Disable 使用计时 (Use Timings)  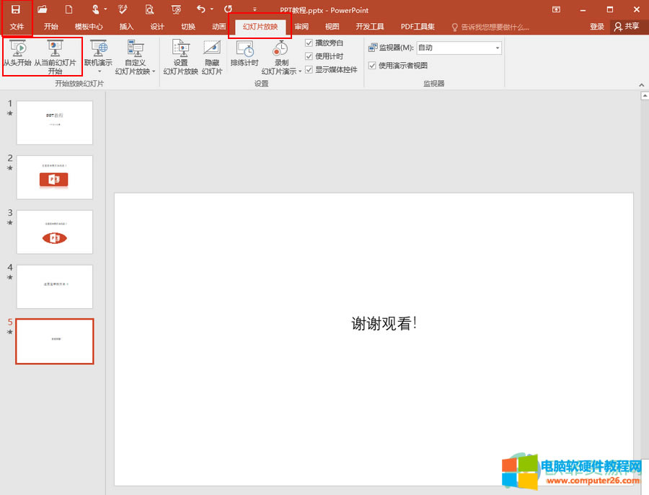(x=309, y=55)
